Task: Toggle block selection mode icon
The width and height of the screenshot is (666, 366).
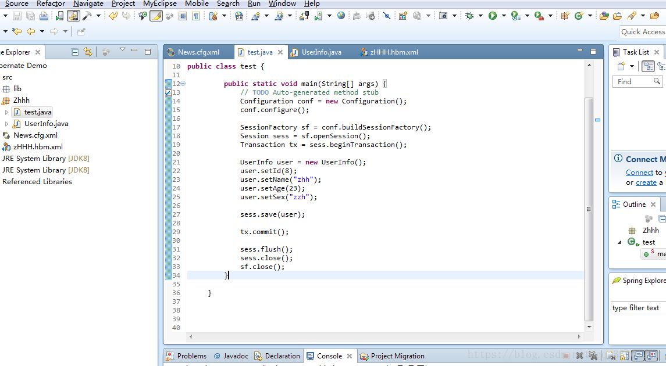Action: 183,16
